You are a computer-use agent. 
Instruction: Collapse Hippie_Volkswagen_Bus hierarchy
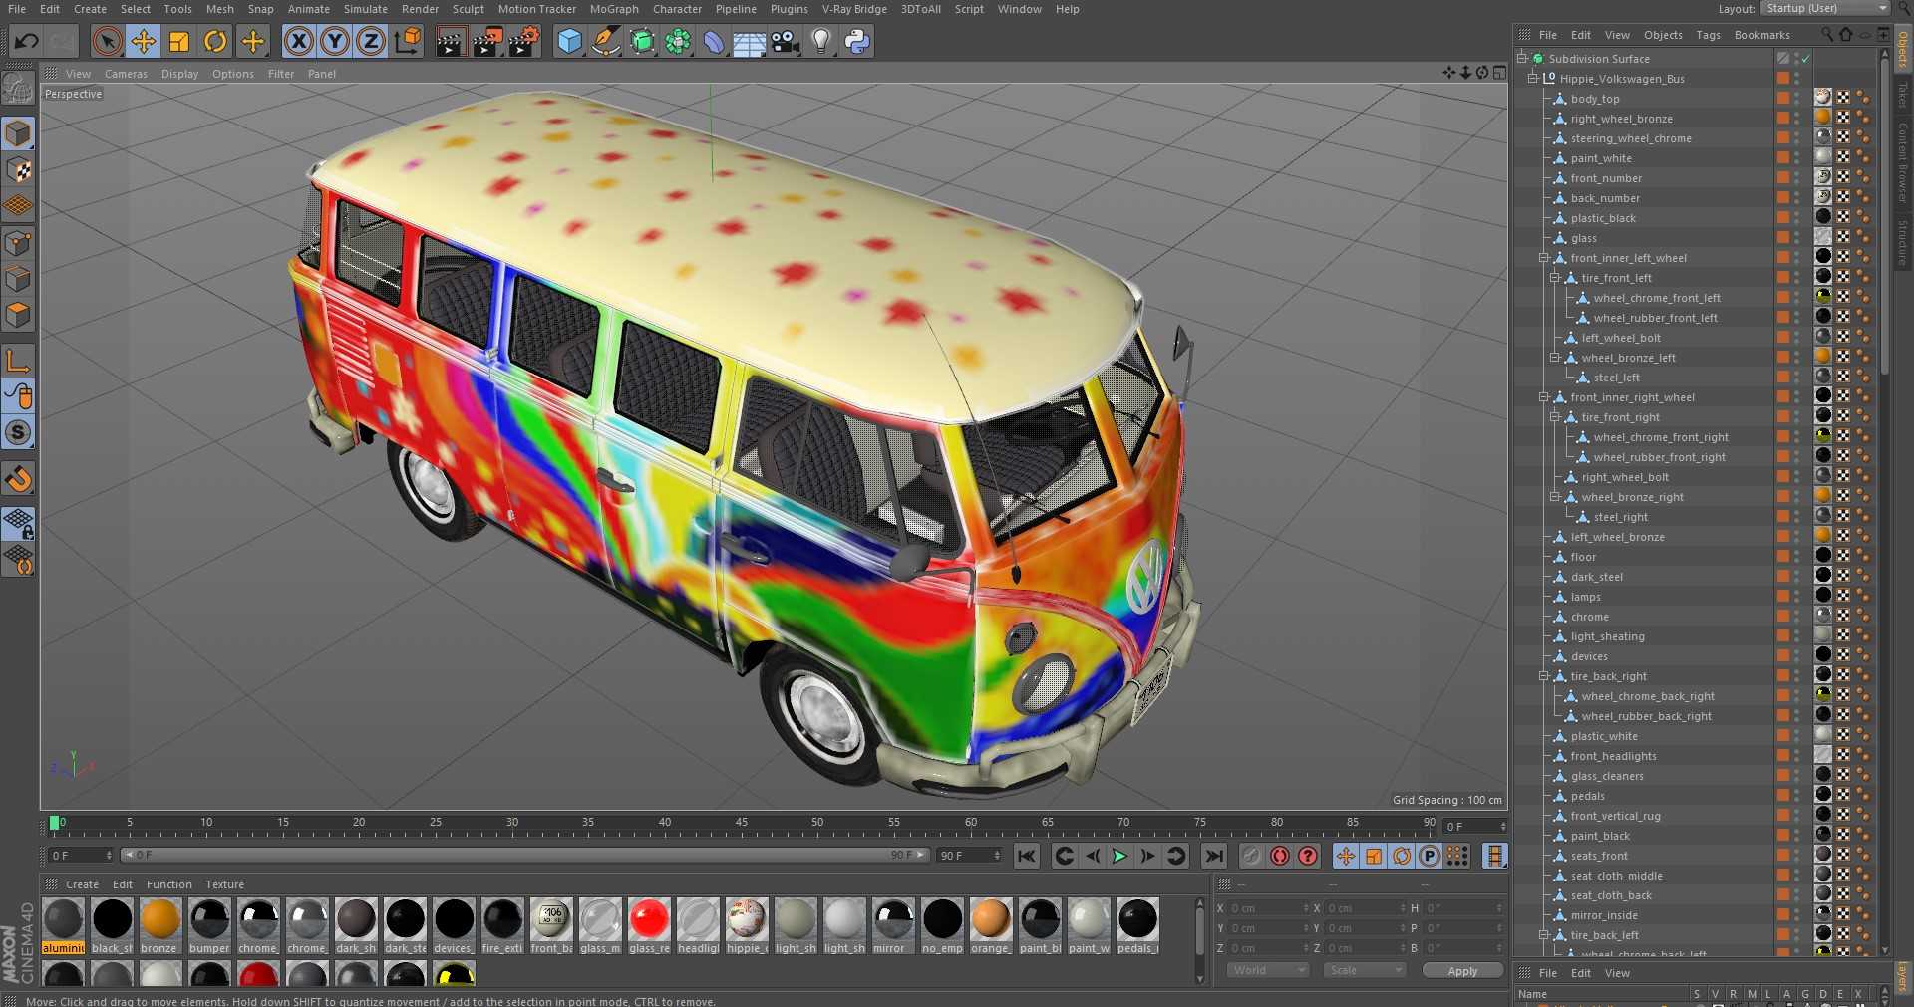pos(1533,79)
